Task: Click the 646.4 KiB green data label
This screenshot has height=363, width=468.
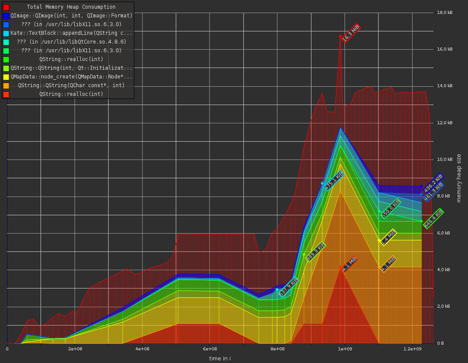Action: [x=434, y=218]
